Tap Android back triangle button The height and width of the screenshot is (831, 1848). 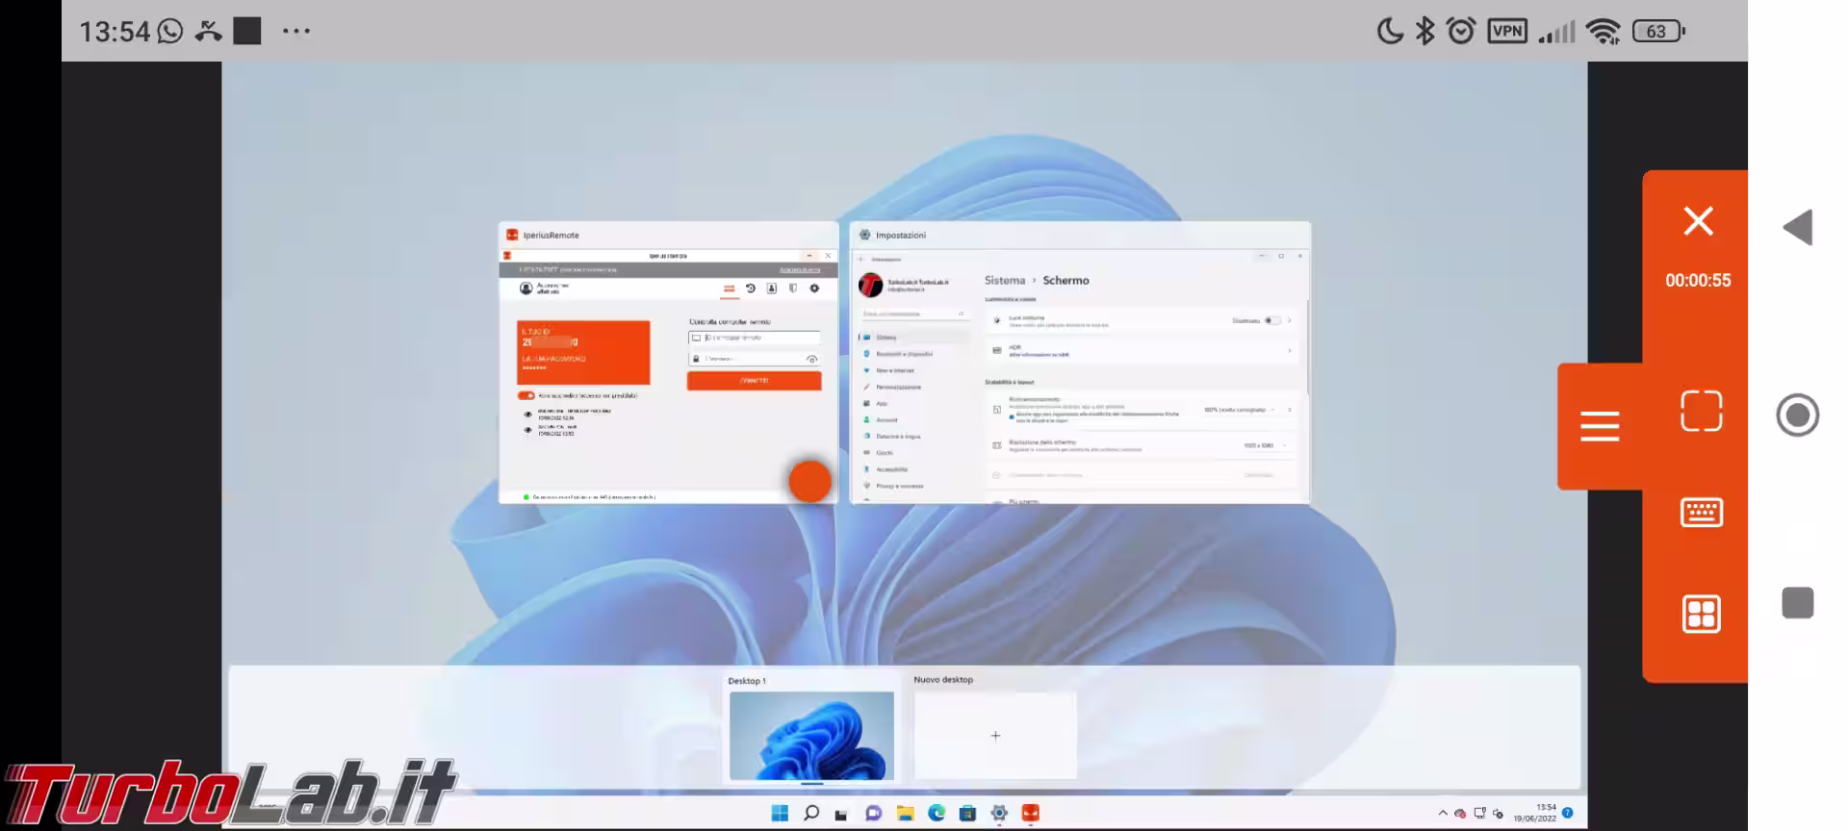tap(1797, 228)
